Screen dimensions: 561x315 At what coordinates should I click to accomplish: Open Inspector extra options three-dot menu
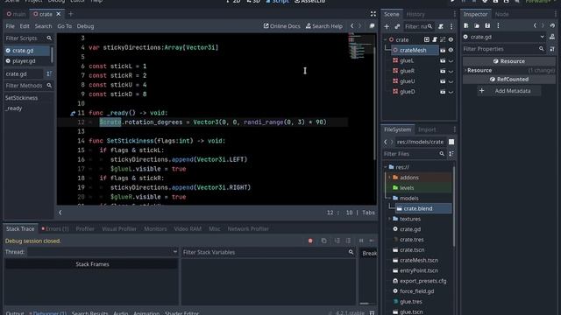point(498,25)
